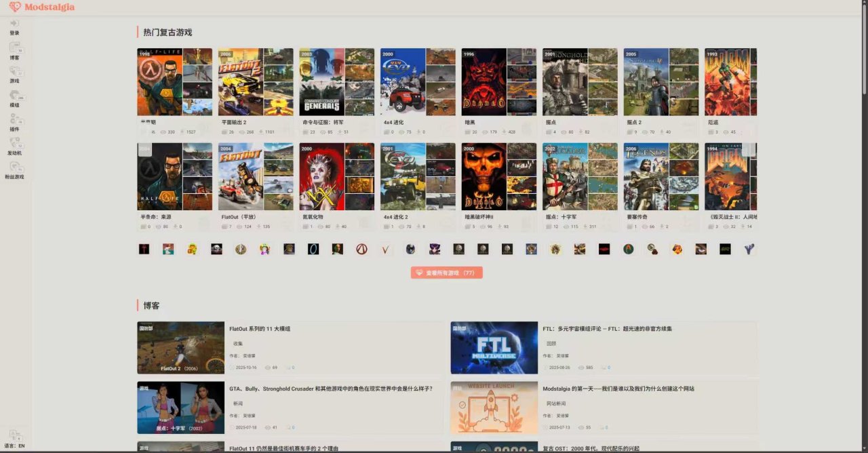Screen dimensions: 868x453
Task: Click the Modstalgia heart logo icon
Action: coord(15,7)
